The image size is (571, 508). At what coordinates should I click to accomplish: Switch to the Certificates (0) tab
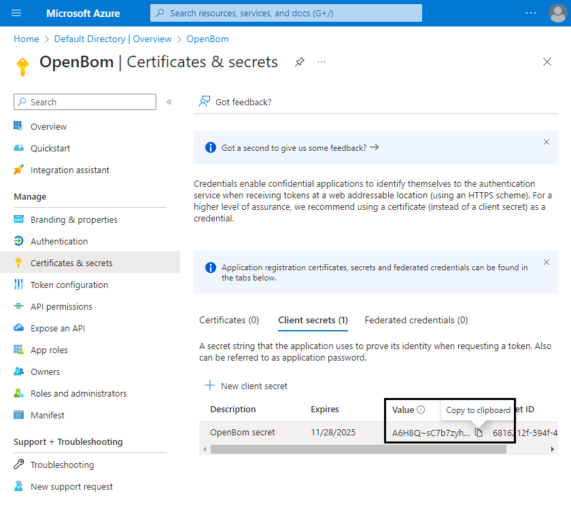click(x=229, y=321)
